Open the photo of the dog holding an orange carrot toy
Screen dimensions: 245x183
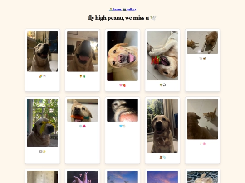pos(83,110)
